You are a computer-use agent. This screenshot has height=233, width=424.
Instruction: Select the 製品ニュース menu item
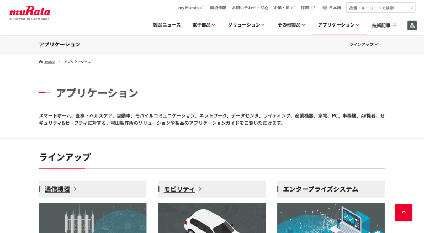click(167, 25)
